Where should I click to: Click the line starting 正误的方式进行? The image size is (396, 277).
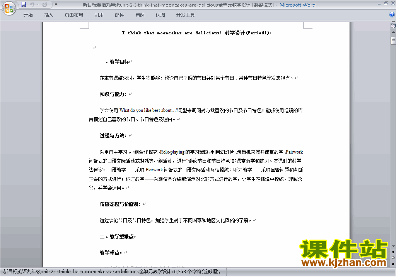click(195, 179)
